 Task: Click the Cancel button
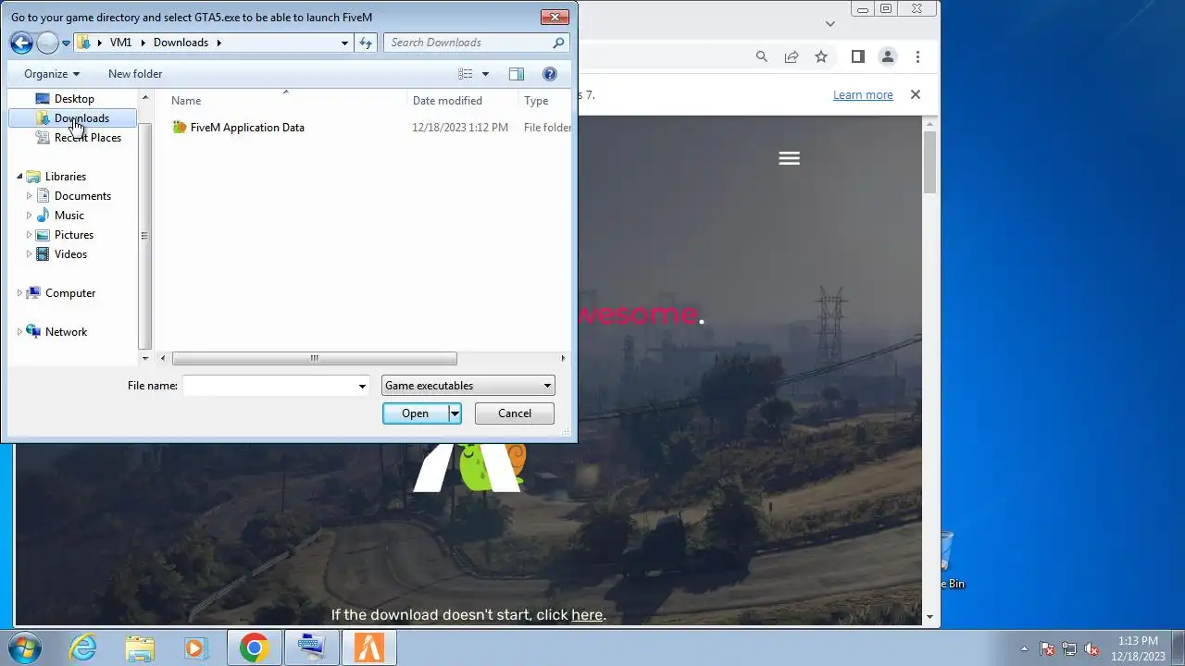[x=515, y=413]
